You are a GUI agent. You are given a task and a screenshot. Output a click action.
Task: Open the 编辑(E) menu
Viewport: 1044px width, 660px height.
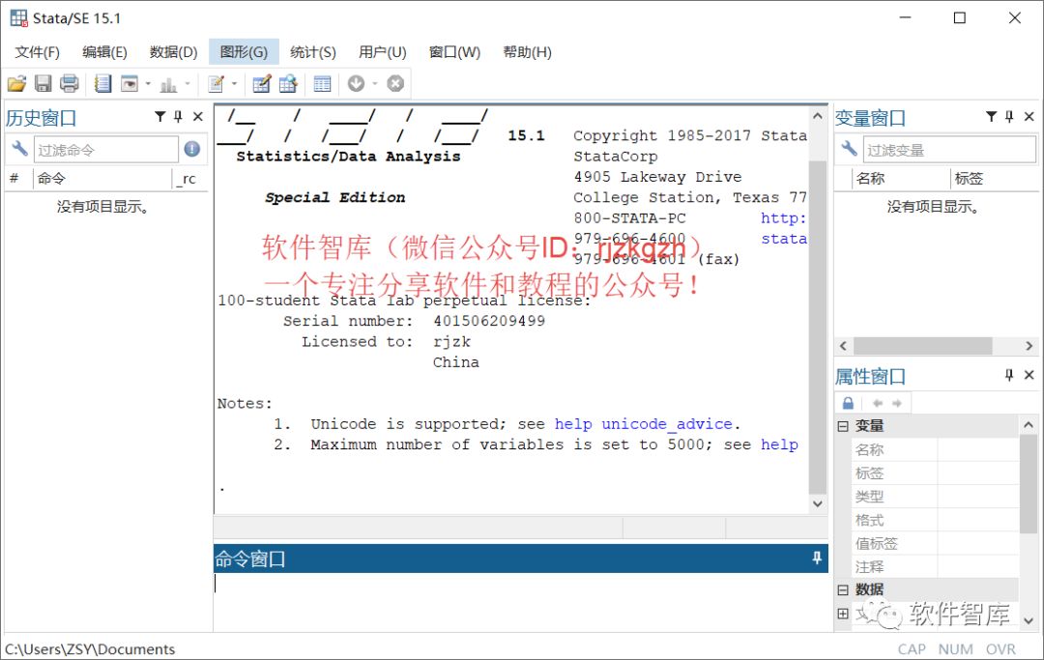(x=104, y=52)
